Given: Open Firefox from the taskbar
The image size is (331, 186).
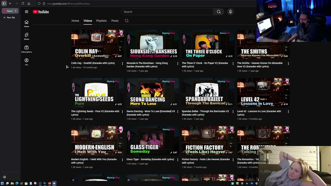Looking at the screenshot, I should point(49,183).
